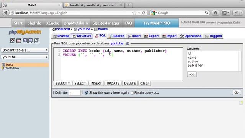Open the Insert tab
245x138 pixels.
134,36
